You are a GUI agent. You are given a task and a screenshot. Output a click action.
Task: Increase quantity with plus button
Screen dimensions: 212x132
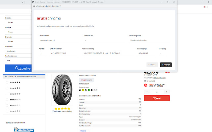point(167,92)
